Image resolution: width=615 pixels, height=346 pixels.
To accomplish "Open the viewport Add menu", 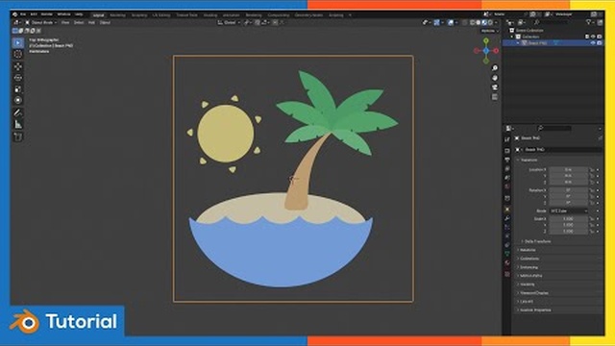I will click(92, 23).
